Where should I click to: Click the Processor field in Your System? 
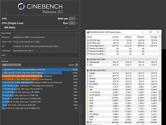45,37
